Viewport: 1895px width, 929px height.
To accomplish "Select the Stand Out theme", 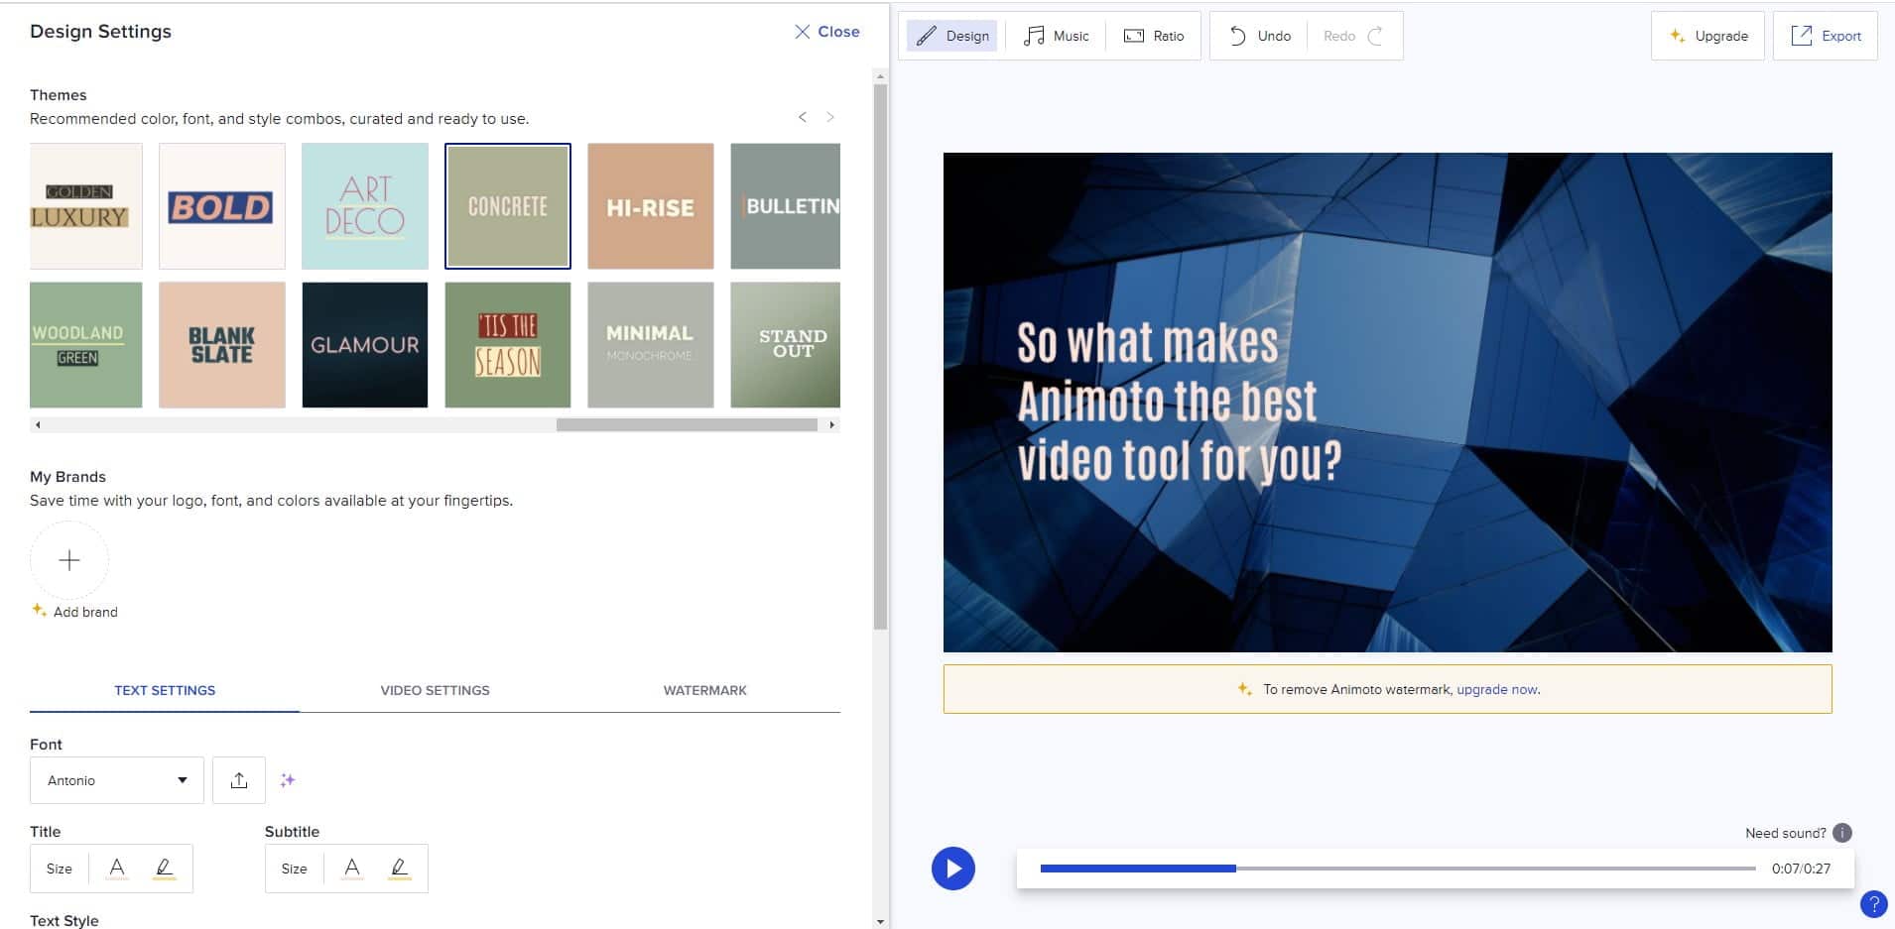I will point(786,345).
